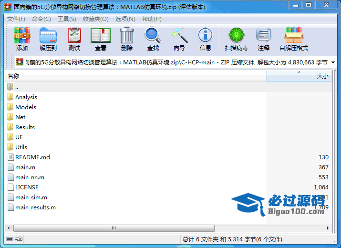Show archive 信息 (Info) icon
Viewport: 341px width, 248px height.
tap(205, 35)
